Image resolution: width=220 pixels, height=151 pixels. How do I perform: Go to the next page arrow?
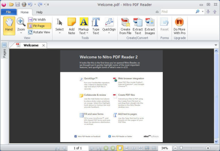[x=92, y=148]
